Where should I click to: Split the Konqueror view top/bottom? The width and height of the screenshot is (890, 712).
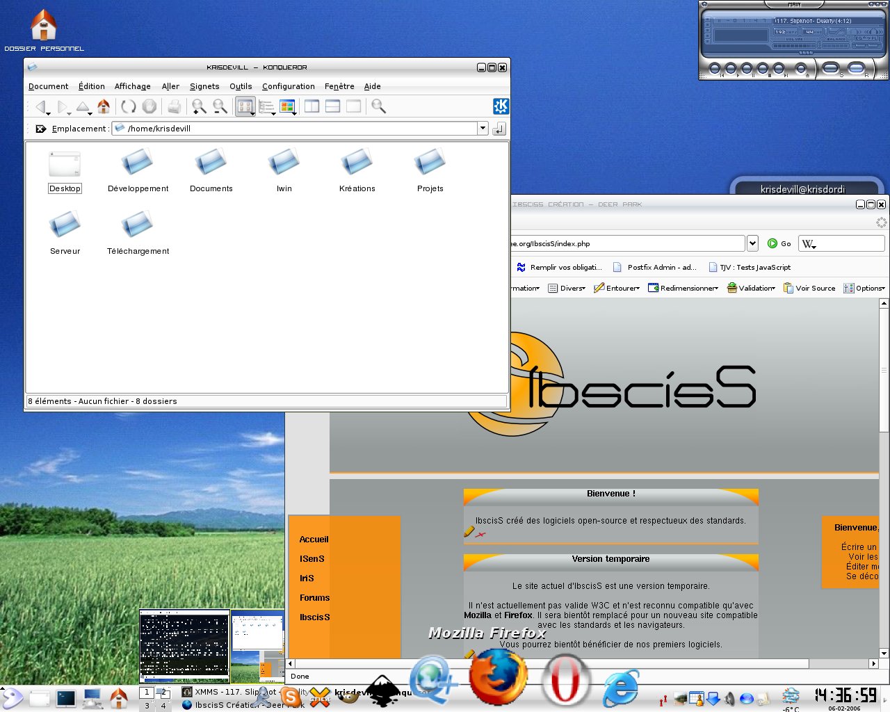pos(332,106)
